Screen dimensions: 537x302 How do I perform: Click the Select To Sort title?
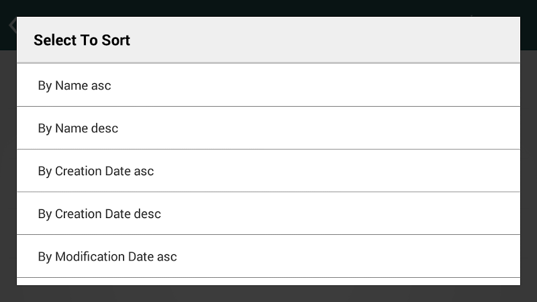click(82, 40)
